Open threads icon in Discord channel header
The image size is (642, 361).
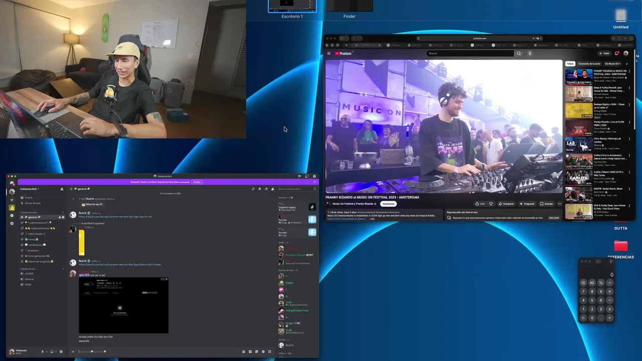pyautogui.click(x=253, y=189)
